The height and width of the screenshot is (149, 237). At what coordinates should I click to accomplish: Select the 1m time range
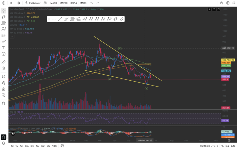click(x=22, y=146)
